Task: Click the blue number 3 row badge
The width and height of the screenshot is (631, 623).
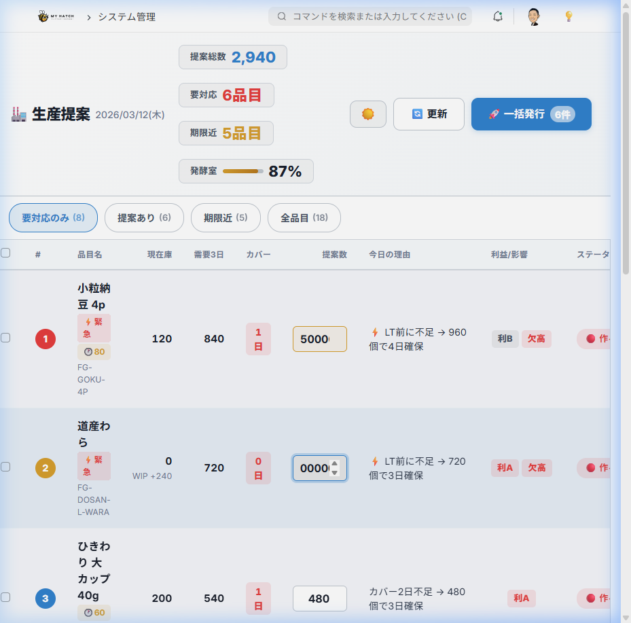Action: click(x=46, y=599)
